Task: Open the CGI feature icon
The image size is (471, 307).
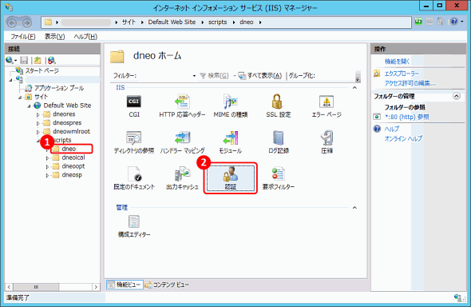Action: (x=134, y=106)
